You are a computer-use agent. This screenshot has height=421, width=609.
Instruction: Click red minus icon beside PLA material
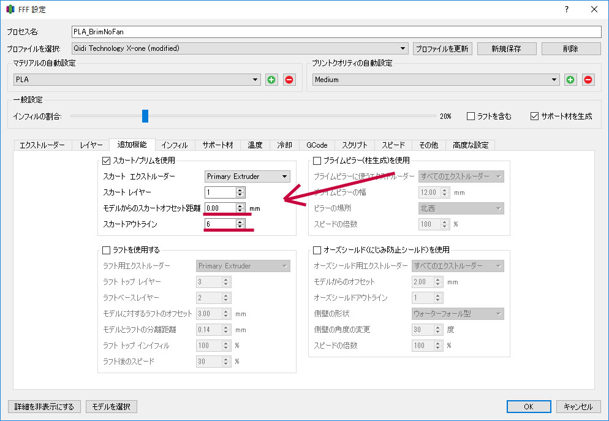tap(289, 80)
